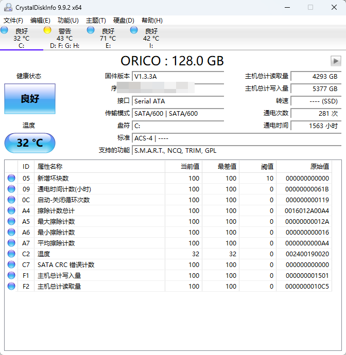
Task: Open the 功能(U) menu
Action: point(68,21)
